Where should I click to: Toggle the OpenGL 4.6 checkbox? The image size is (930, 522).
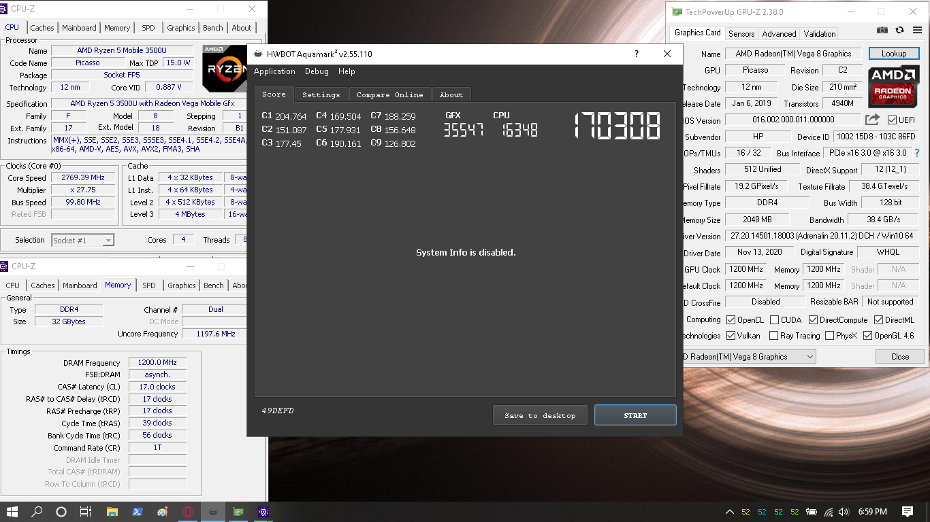(x=868, y=336)
